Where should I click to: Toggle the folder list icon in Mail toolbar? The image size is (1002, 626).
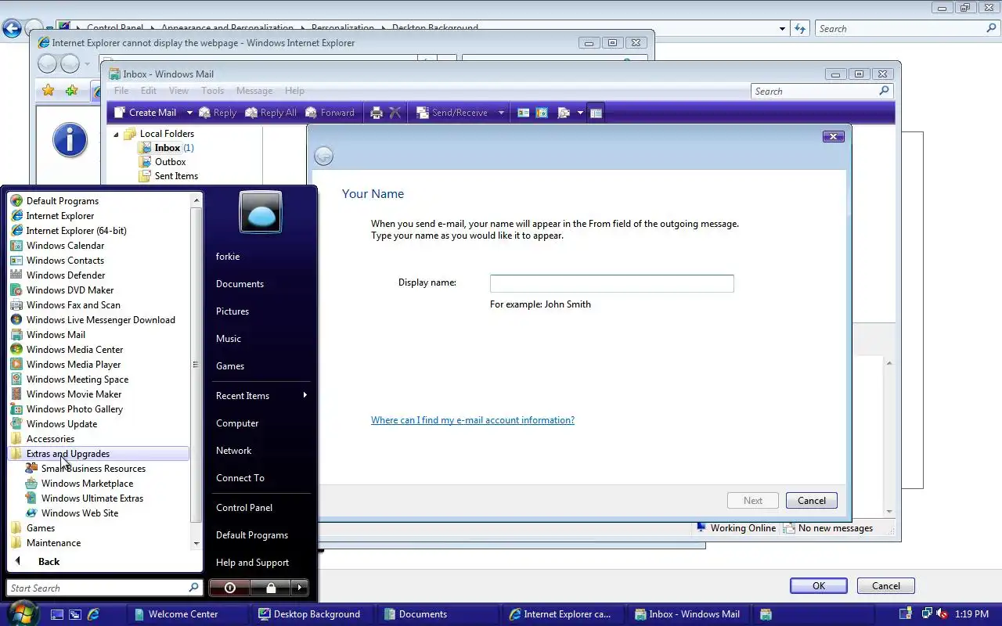point(596,113)
